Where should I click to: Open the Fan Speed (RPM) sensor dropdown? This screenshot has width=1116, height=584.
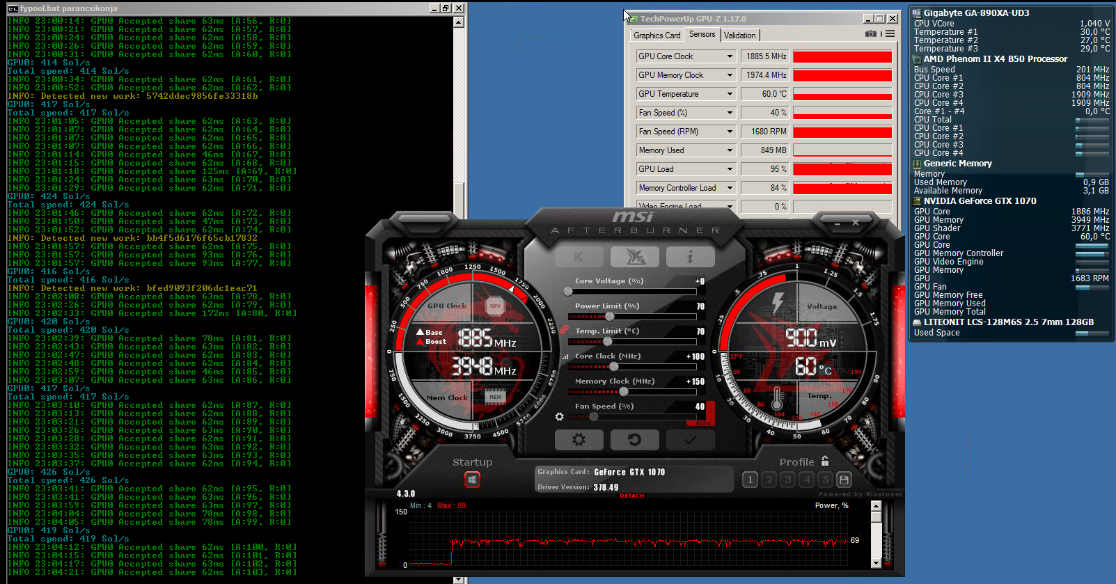click(x=730, y=132)
